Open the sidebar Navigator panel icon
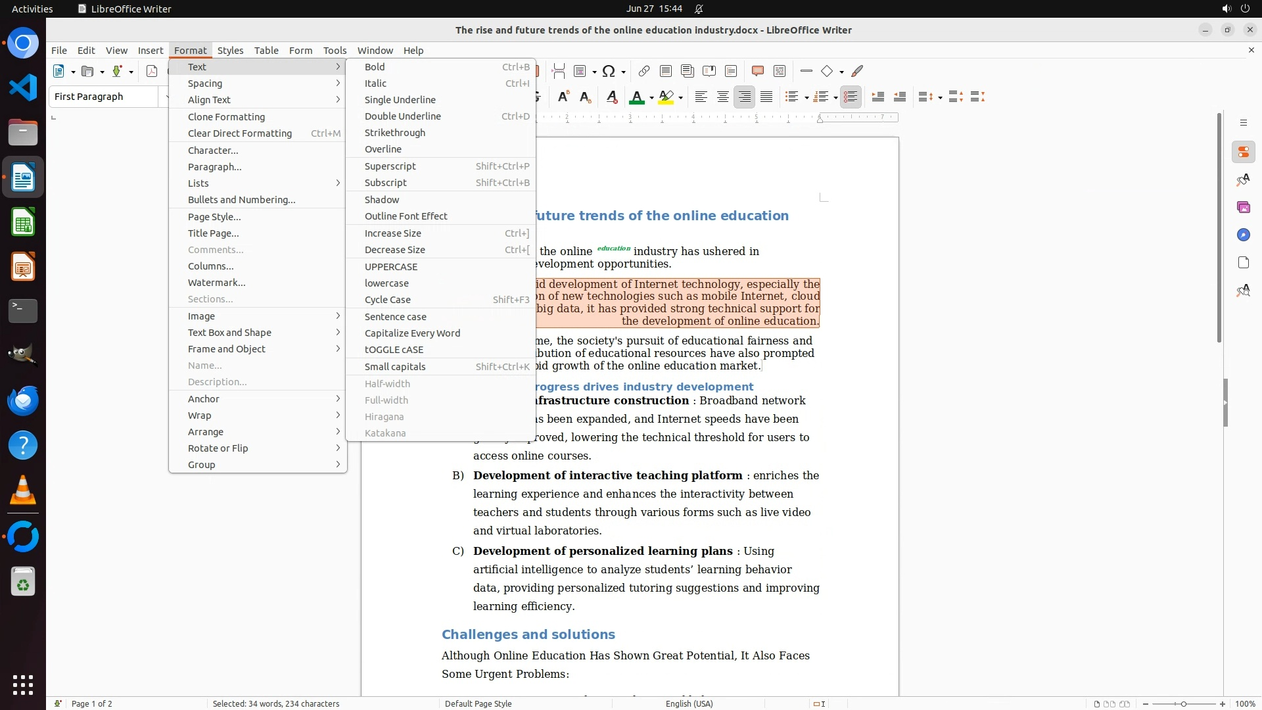Image resolution: width=1262 pixels, height=710 pixels. [1243, 235]
